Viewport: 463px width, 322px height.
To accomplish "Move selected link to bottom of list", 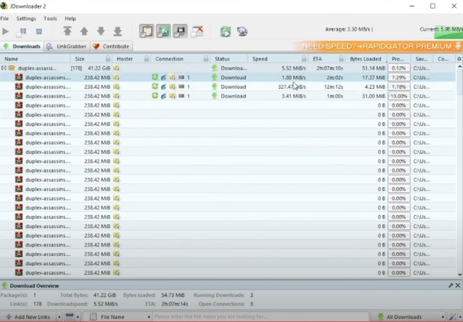I will pos(118,31).
